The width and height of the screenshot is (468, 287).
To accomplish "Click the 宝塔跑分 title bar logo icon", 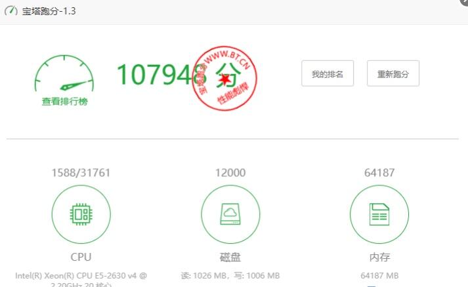I will point(11,11).
